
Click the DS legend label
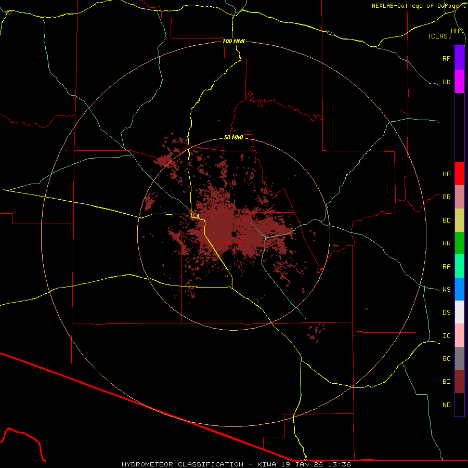pos(446,313)
